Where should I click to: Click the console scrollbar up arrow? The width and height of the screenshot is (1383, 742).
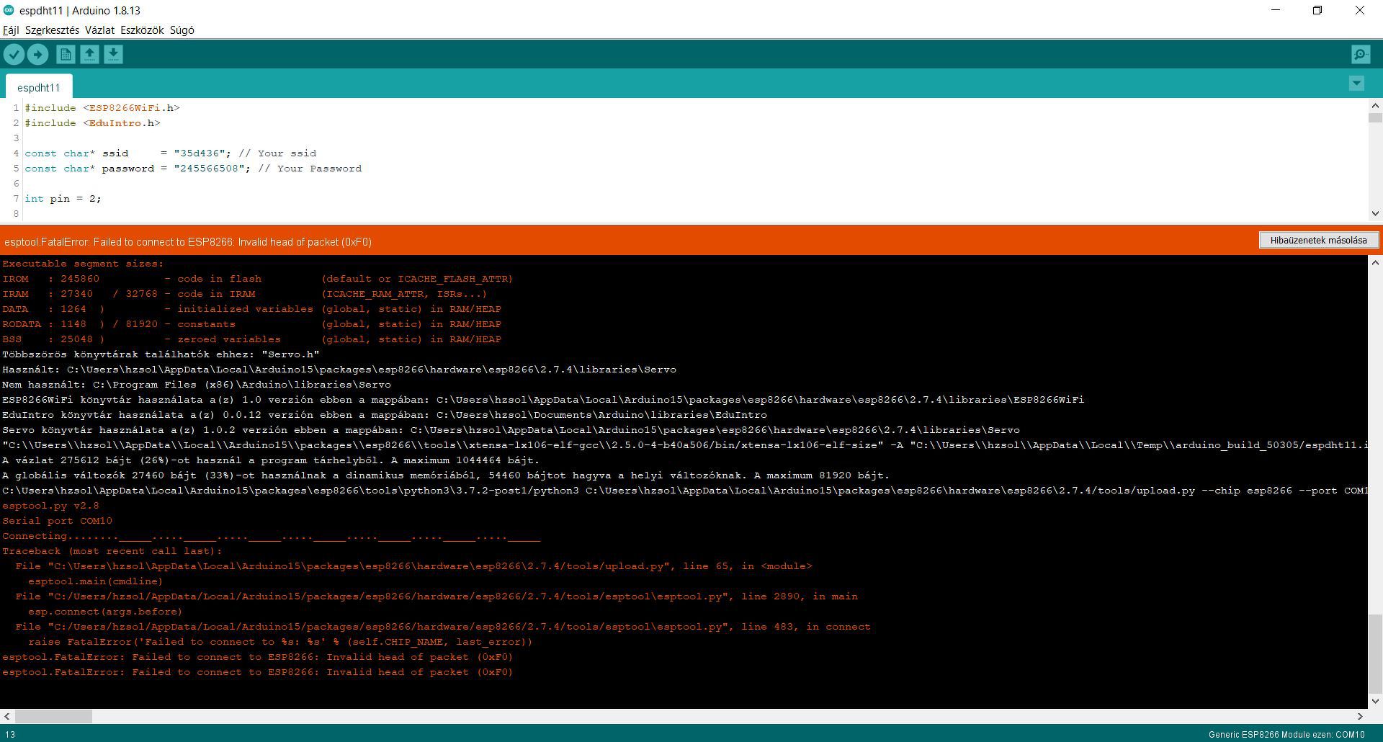click(x=1375, y=262)
